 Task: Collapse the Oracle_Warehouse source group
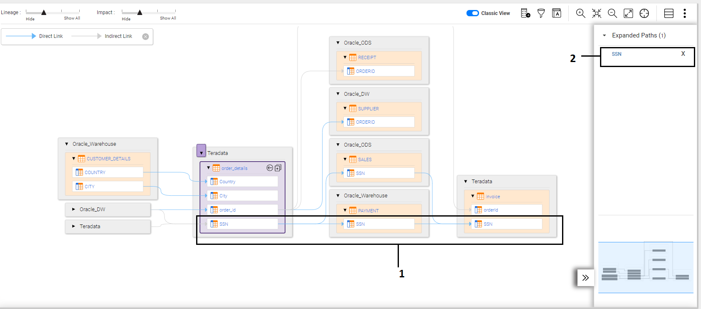pos(67,144)
